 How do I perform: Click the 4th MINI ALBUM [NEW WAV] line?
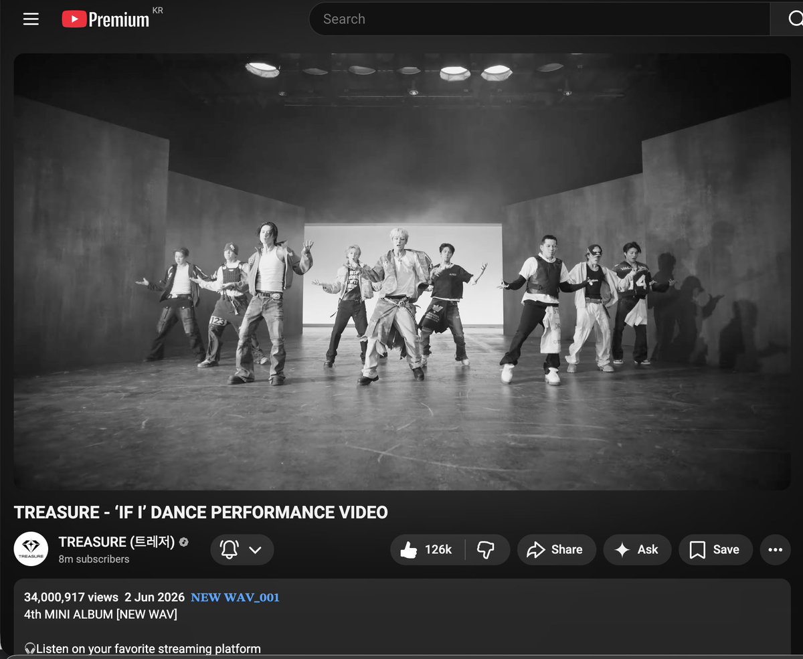tap(100, 614)
